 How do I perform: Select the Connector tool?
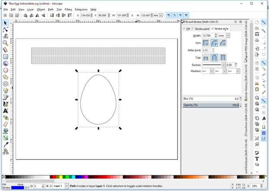(6, 151)
